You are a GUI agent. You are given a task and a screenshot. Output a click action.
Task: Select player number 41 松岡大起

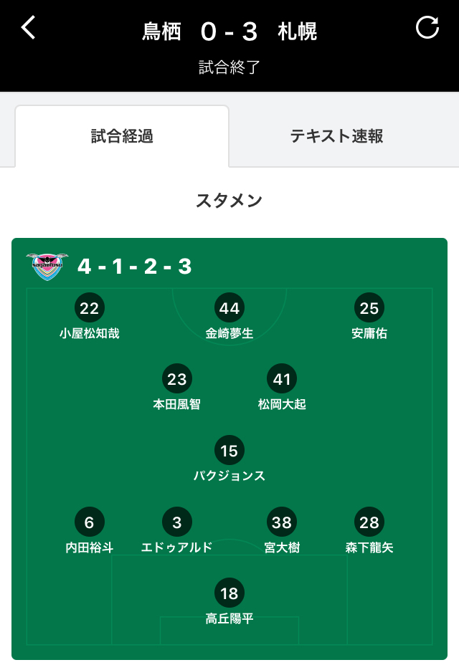282,387
